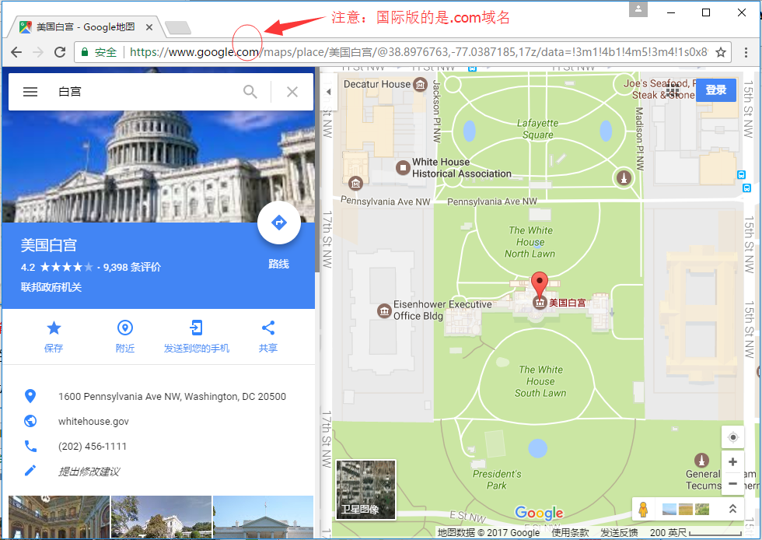This screenshot has height=540, width=762.
Task: Save the place with 保存 star
Action: point(54,328)
